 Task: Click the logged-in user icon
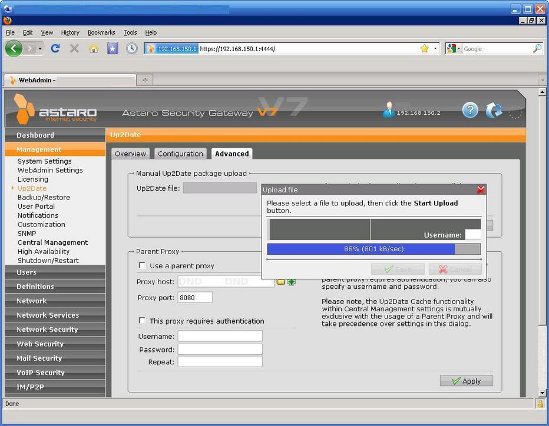388,109
